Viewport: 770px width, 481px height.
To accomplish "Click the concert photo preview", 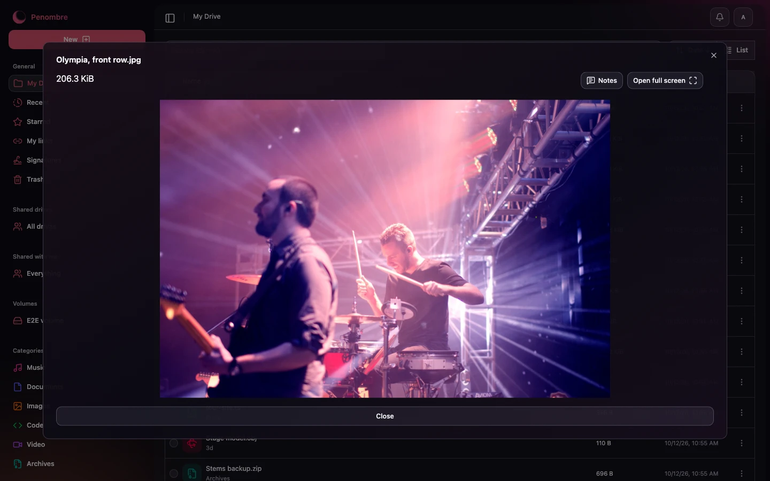I will pyautogui.click(x=385, y=249).
